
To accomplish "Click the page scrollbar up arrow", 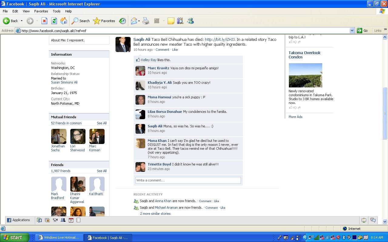I will click(385, 37).
